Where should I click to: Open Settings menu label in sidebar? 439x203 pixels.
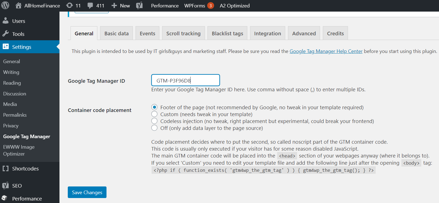(x=22, y=47)
